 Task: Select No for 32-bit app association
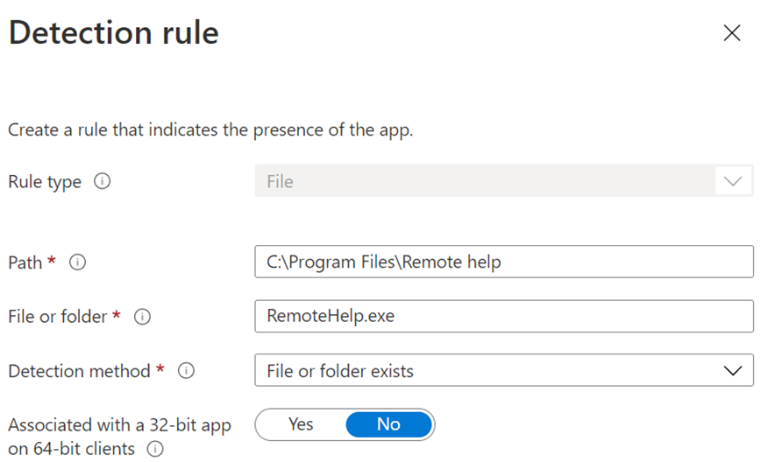pos(388,424)
